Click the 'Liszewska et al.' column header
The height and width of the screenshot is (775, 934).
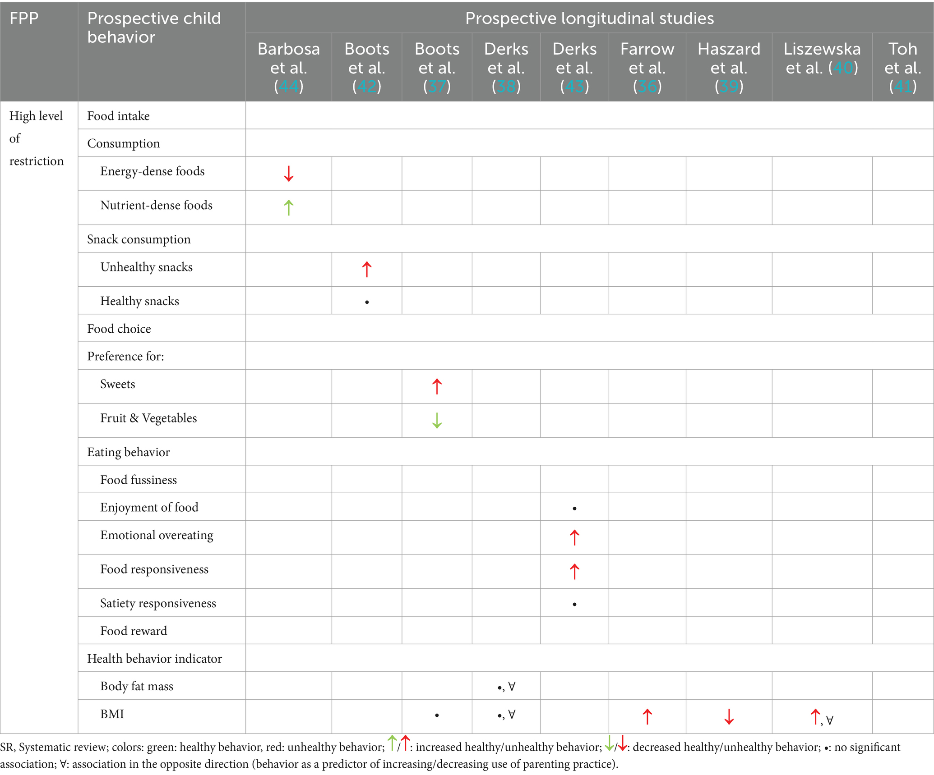tap(822, 58)
